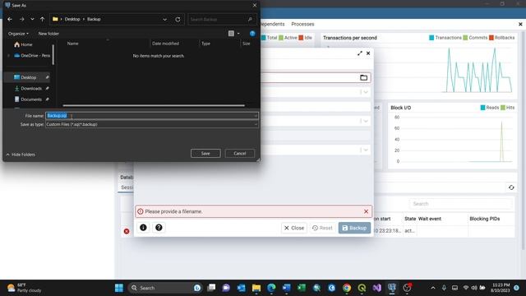
Task: Open Google Chrome from taskbar
Action: (x=347, y=288)
